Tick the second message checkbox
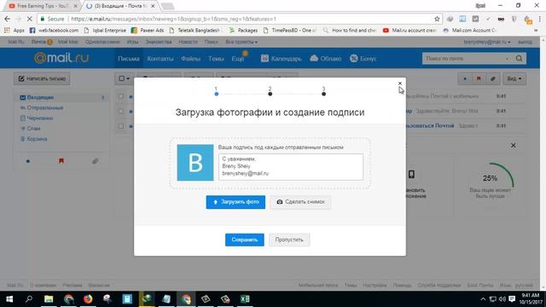The width and height of the screenshot is (546, 307). click(x=121, y=111)
